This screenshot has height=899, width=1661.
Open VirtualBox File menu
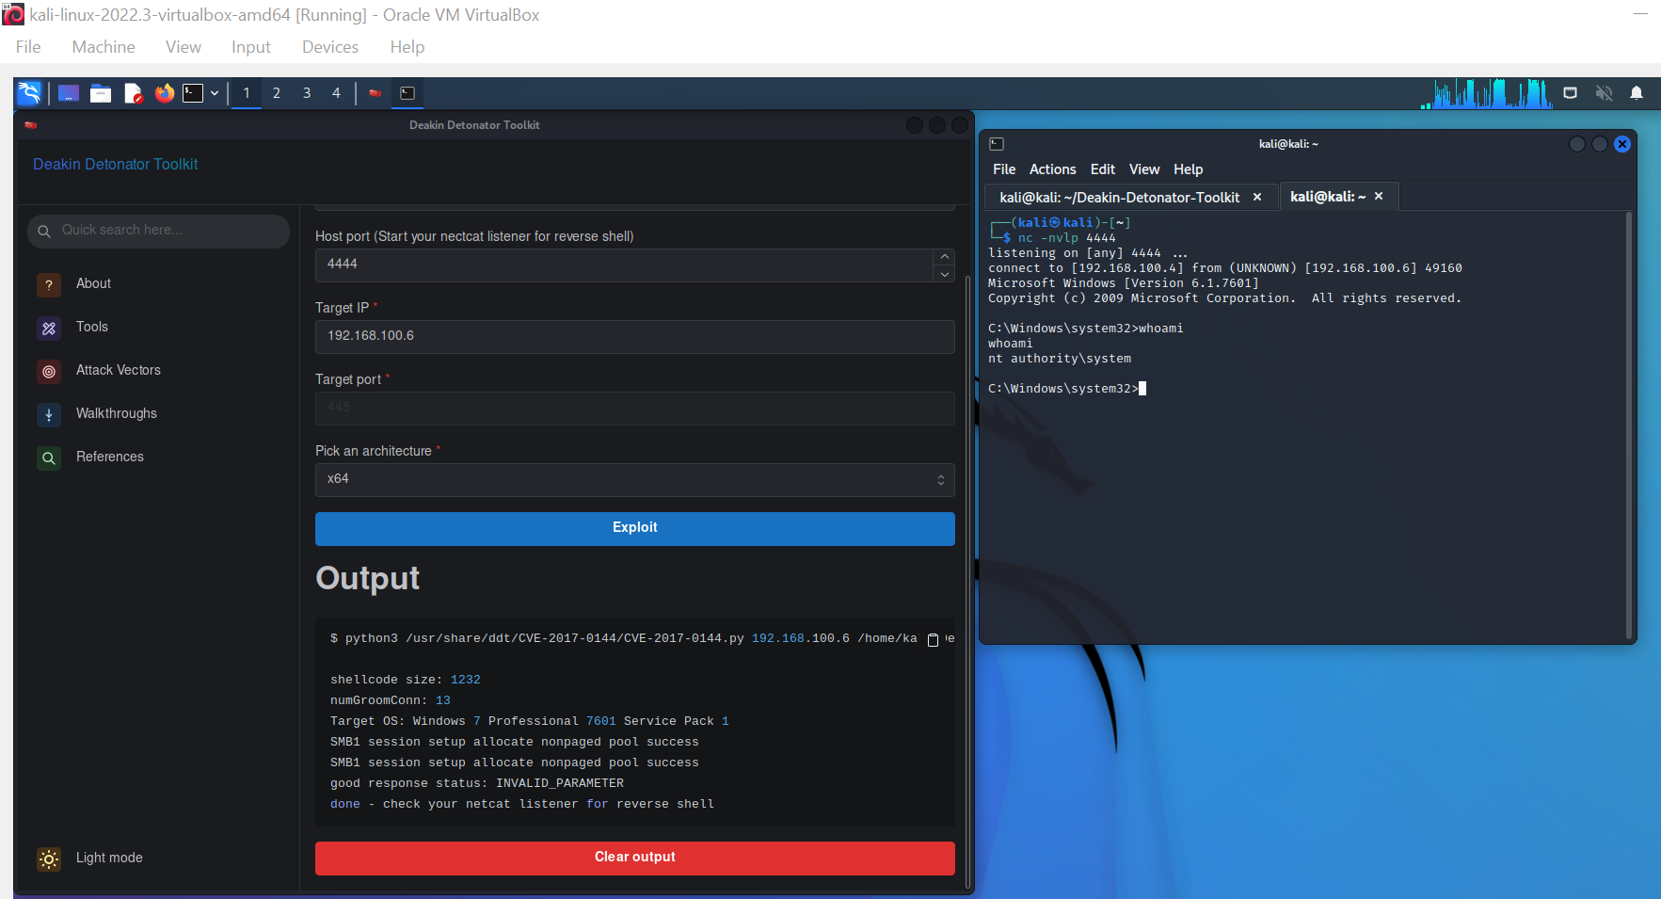click(x=28, y=47)
